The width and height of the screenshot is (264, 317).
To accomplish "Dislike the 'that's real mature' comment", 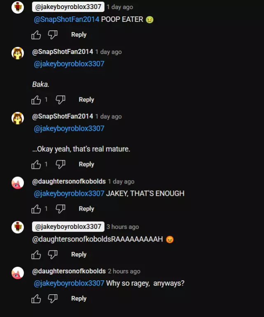I will coord(61,164).
